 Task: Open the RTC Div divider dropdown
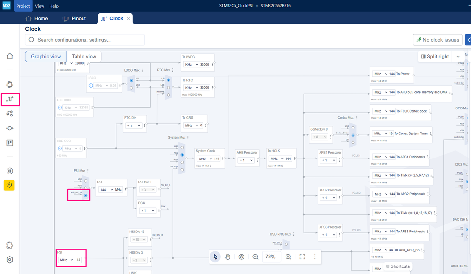[x=134, y=125]
